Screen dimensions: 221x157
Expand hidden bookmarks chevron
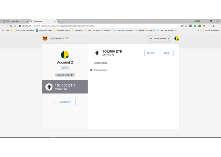coord(198,31)
